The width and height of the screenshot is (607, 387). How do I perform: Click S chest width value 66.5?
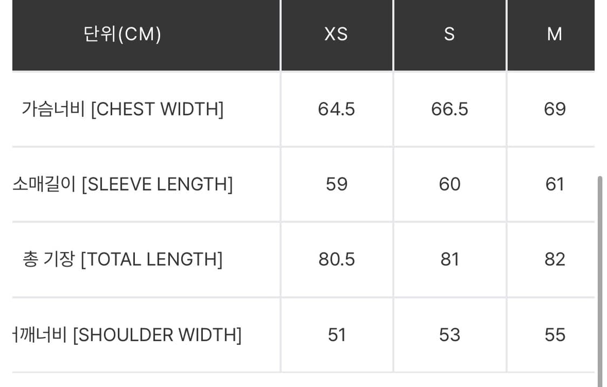tap(449, 109)
